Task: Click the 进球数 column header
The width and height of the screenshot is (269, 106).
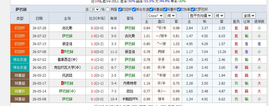Action: pos(259,22)
